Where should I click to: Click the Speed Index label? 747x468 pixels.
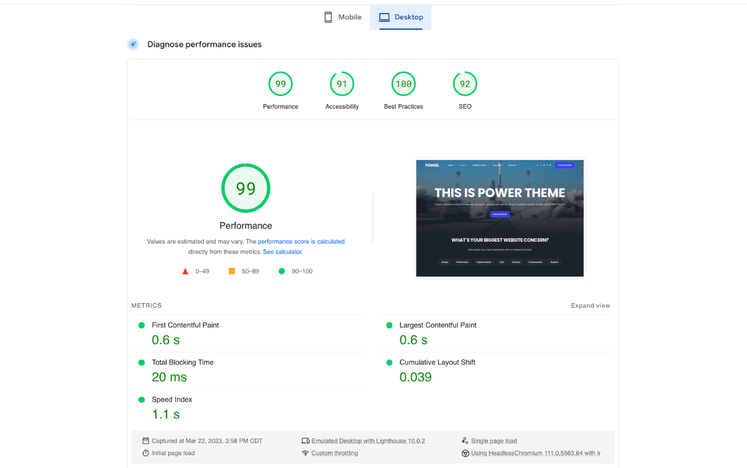click(172, 400)
